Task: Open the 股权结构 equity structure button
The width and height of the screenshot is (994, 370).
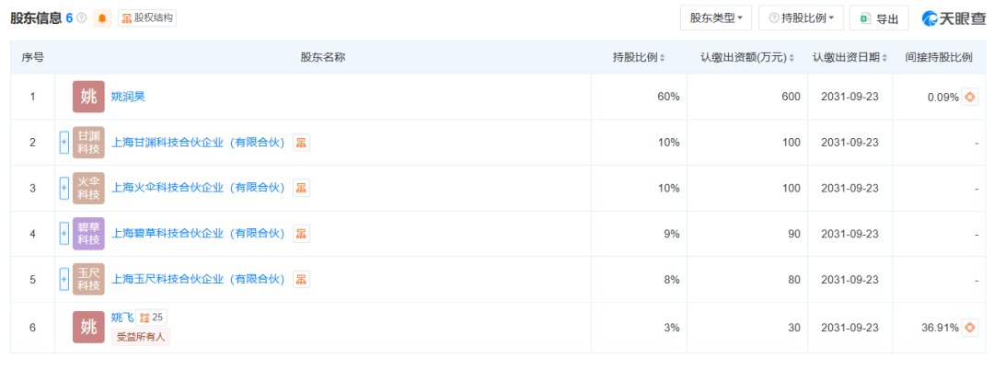Action: (147, 18)
